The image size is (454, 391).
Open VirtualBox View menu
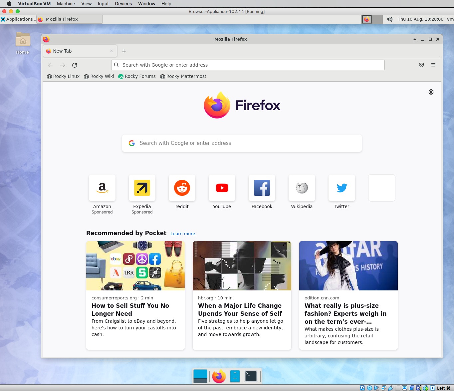(x=87, y=4)
